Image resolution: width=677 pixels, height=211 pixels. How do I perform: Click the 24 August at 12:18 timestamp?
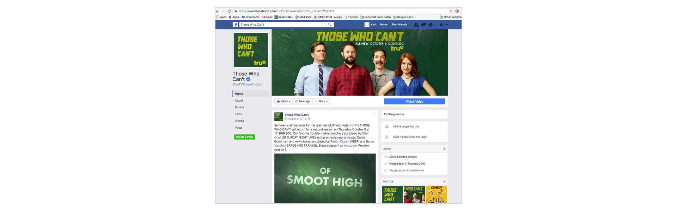point(295,119)
